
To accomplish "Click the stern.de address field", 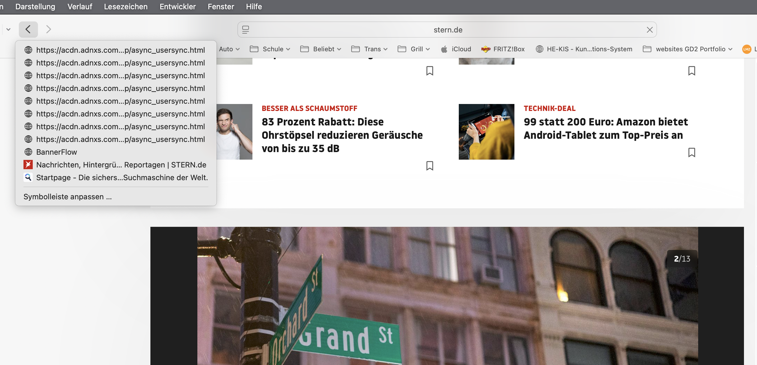I will 447,30.
